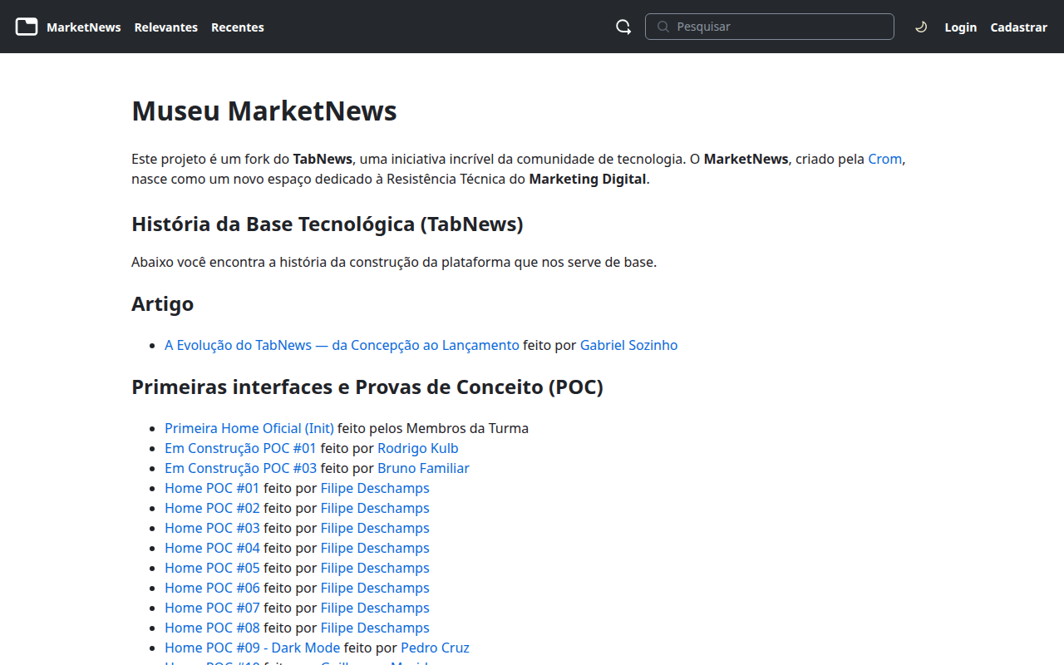Click the Artigo section heading
The width and height of the screenshot is (1064, 665).
(x=163, y=304)
